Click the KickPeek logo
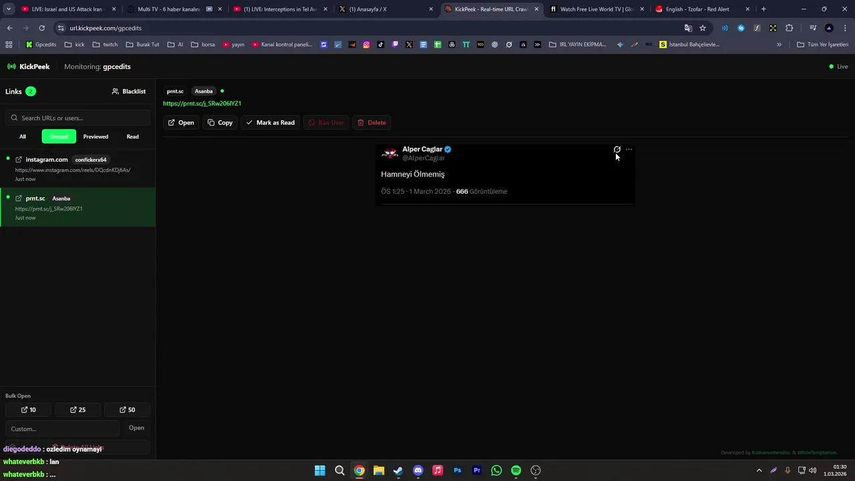 [x=29, y=67]
